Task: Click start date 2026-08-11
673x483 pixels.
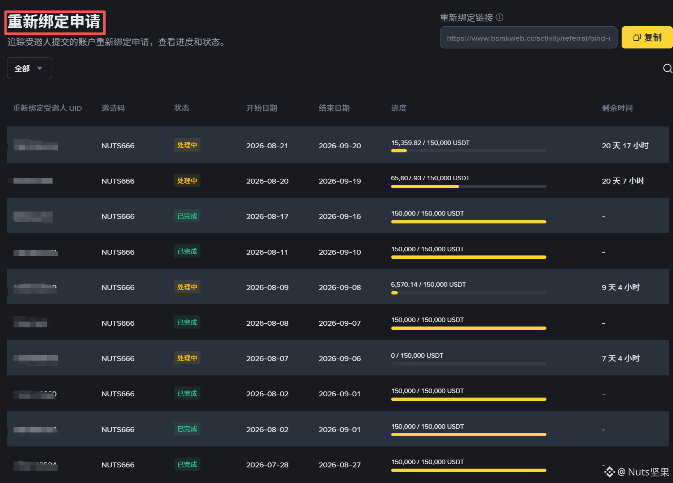Action: [x=267, y=252]
